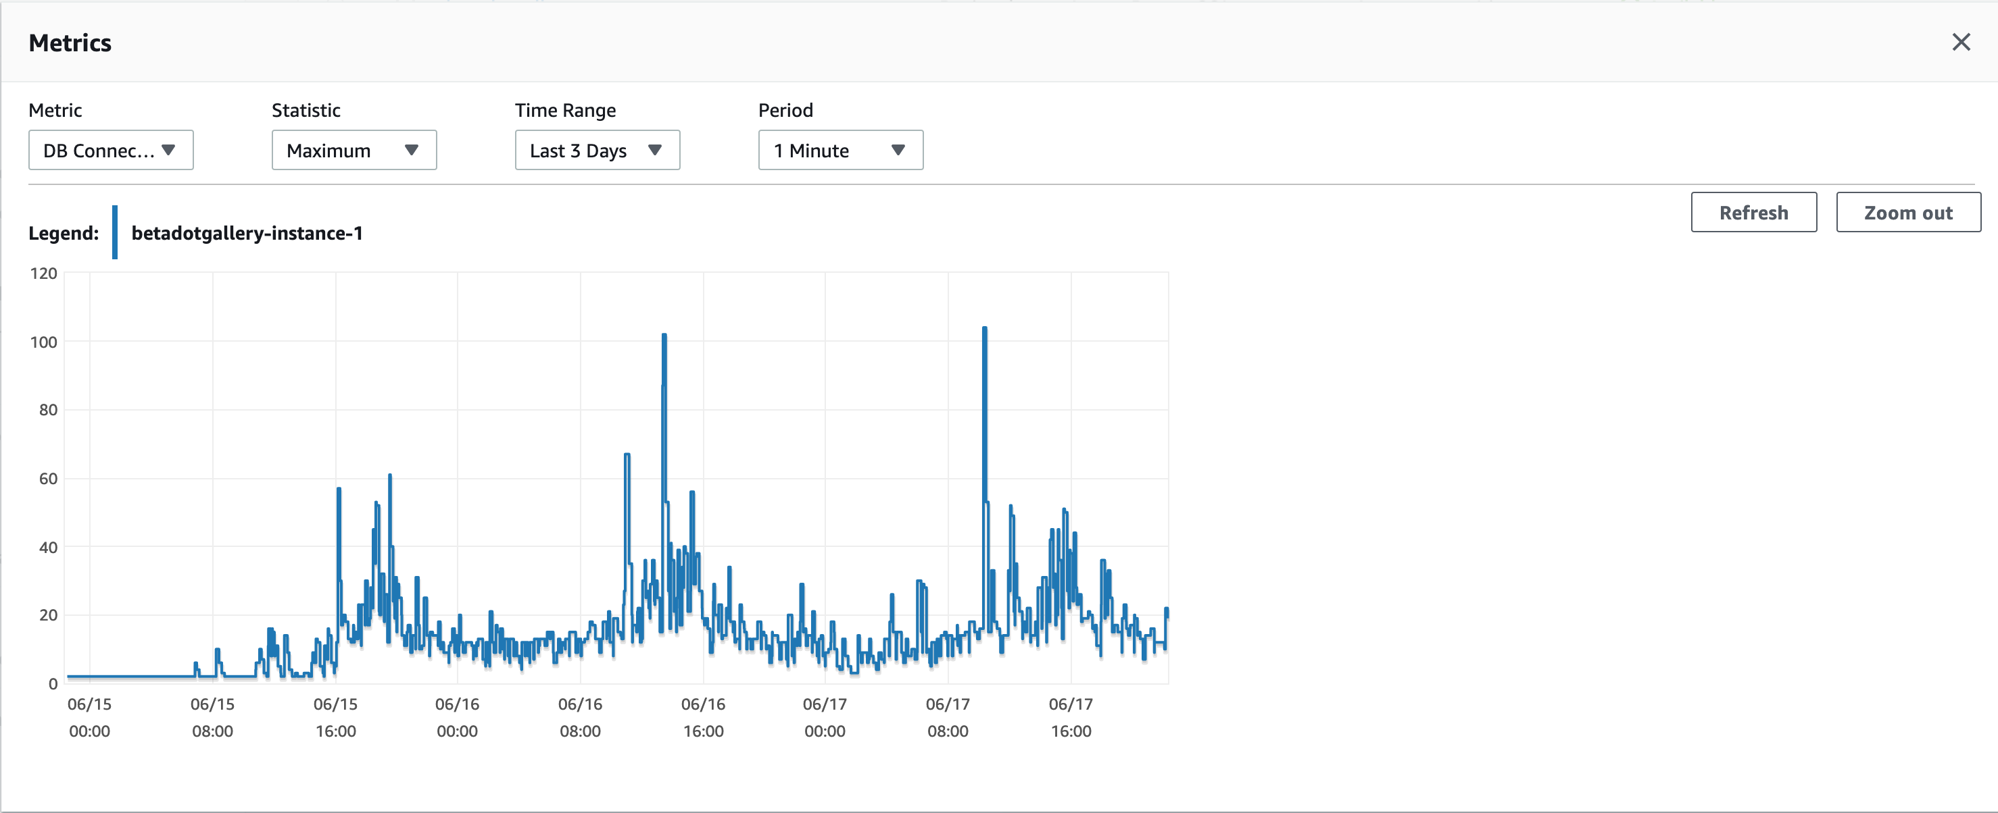
Task: Select the betadotgallery-instance-1 legend entry
Action: click(247, 232)
